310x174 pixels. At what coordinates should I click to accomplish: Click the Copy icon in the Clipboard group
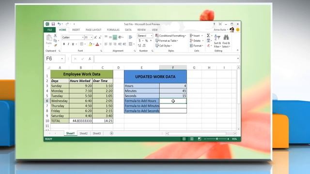55,41
